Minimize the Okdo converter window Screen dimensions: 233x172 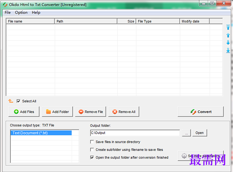[203, 3]
